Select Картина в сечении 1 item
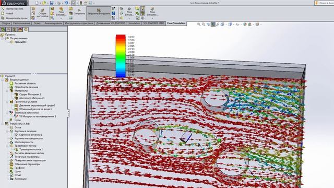 [x=31, y=135]
